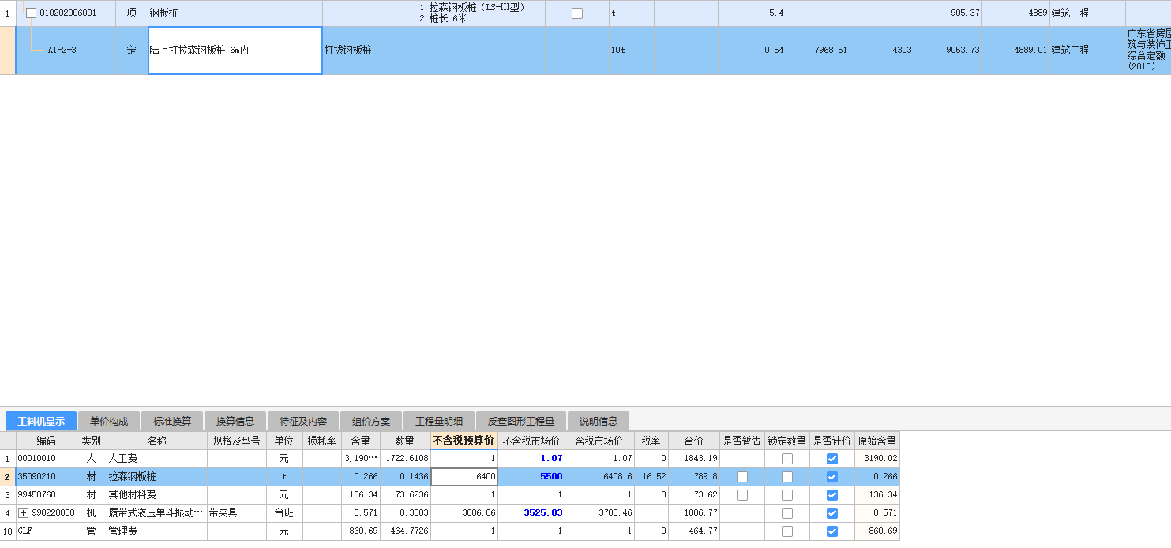This screenshot has width=1171, height=548.
Task: Click the 不含税市场价 column header
Action: pos(531,441)
